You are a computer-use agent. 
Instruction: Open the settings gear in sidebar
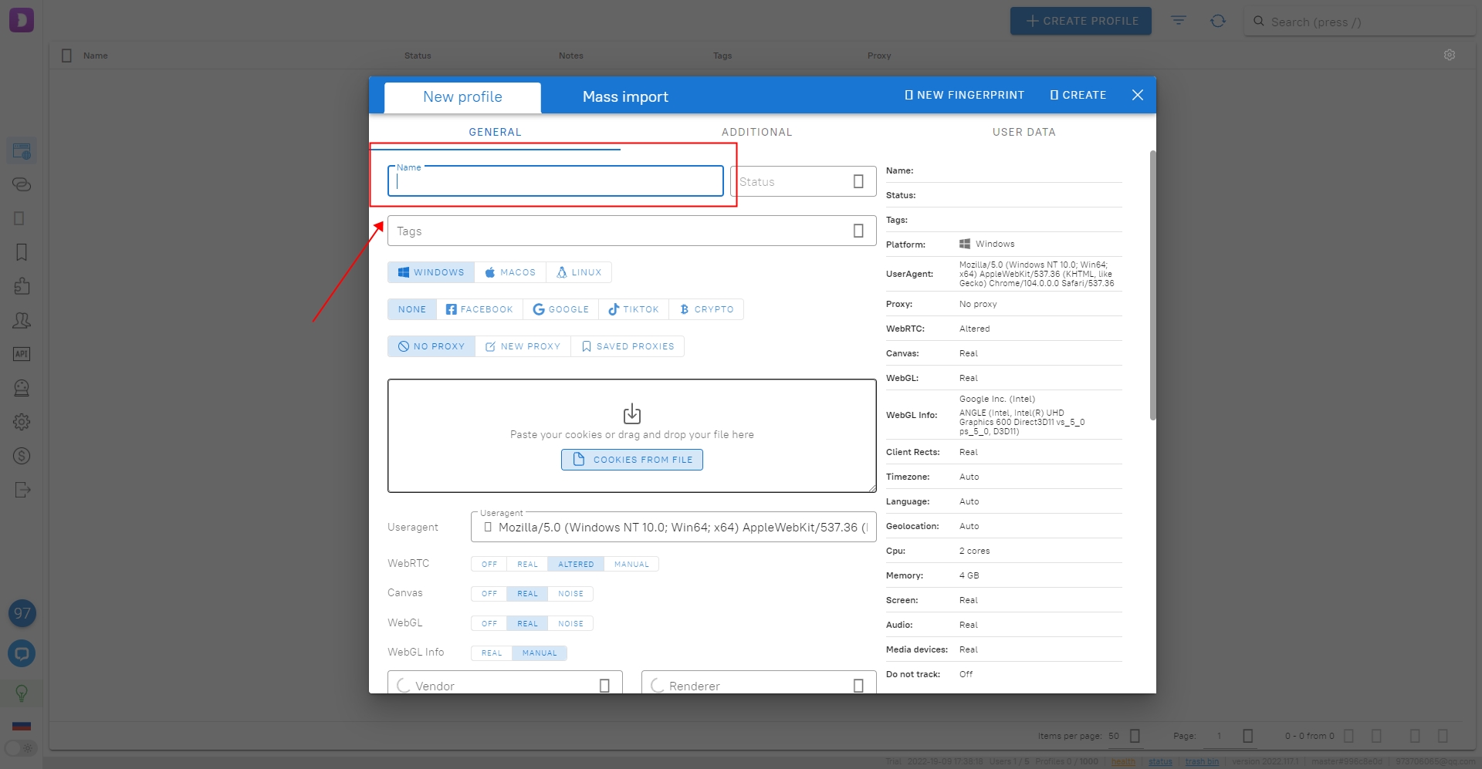(22, 422)
